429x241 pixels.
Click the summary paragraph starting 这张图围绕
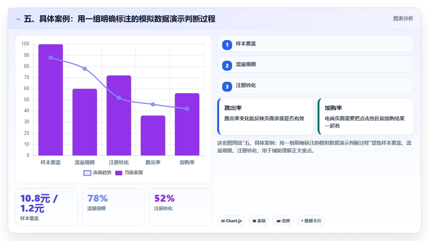314,147
